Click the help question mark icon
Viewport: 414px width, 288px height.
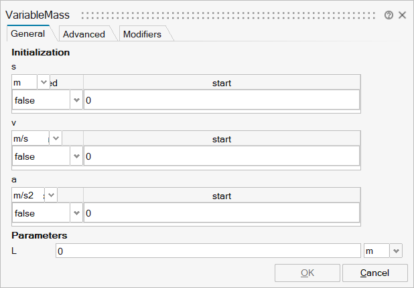click(389, 15)
